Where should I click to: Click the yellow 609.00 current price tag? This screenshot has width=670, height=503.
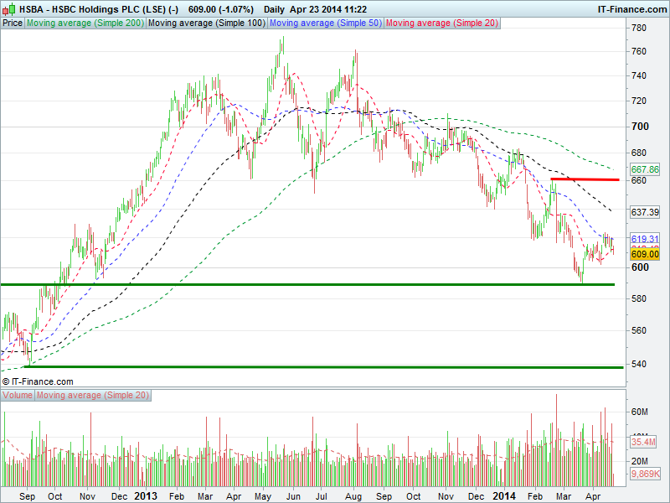click(x=641, y=253)
